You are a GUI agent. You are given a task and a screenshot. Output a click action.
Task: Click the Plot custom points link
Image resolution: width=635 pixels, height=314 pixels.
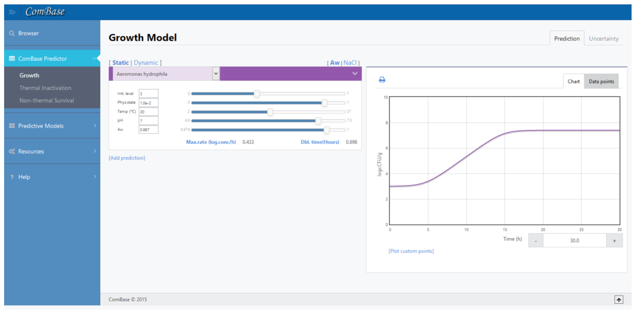[411, 251]
